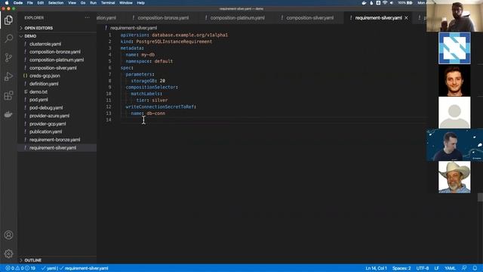Click 'tier: silver' on line 11
The image size is (483, 272).
click(x=152, y=100)
